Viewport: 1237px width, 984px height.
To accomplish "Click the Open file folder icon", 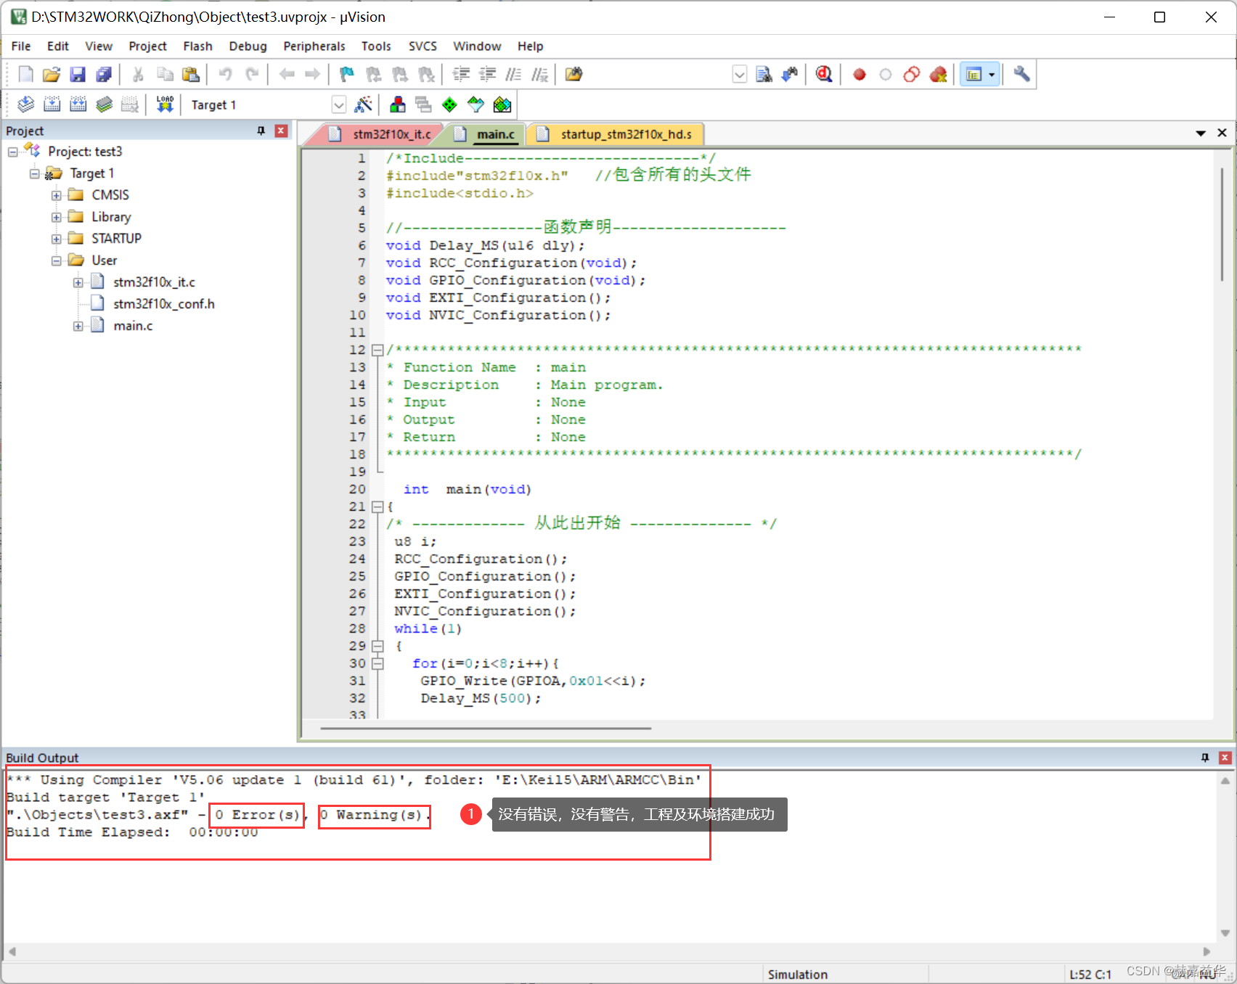I will pos(52,74).
